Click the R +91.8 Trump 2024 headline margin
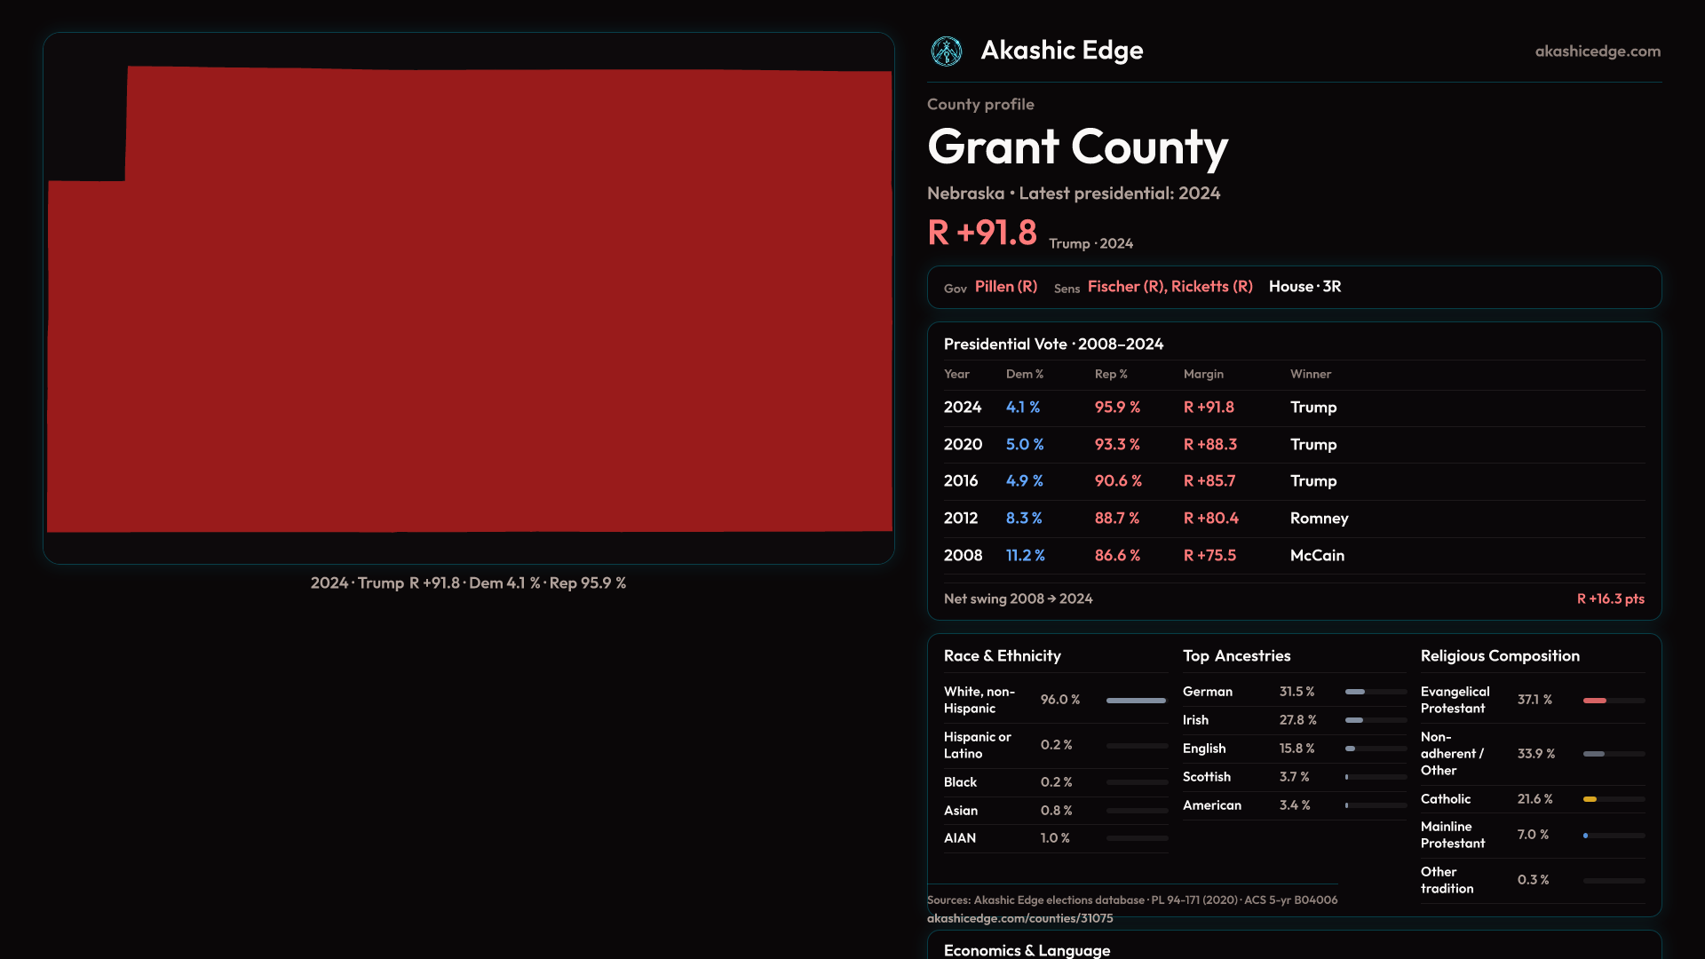Screen dimensions: 1705x959 pyautogui.click(x=982, y=234)
